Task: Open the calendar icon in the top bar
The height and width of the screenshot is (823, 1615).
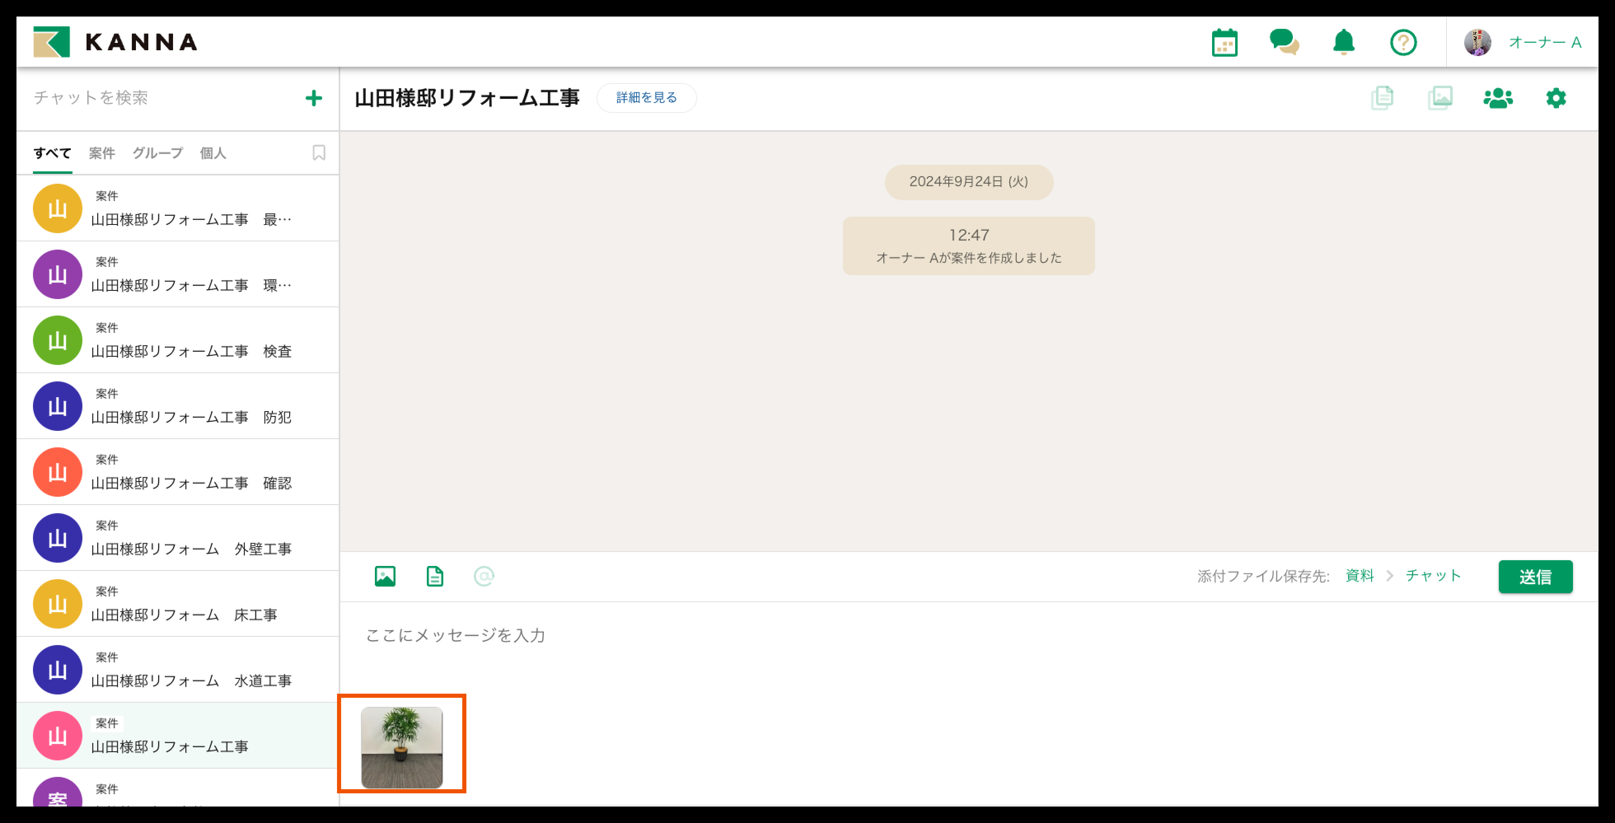Action: tap(1225, 42)
